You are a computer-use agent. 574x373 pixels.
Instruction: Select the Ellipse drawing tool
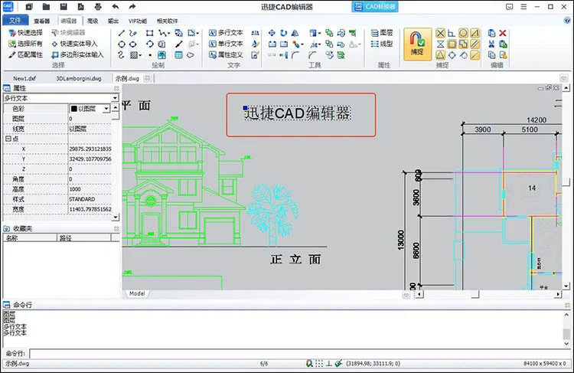(133, 44)
